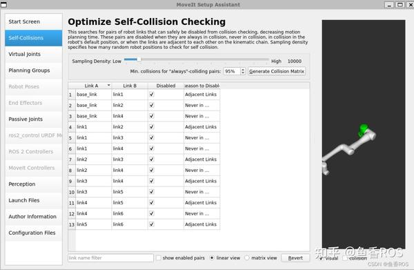Click the link name filter field
The height and width of the screenshot is (270, 414).
(x=110, y=258)
